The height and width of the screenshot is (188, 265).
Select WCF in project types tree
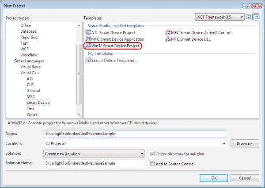tap(24, 49)
